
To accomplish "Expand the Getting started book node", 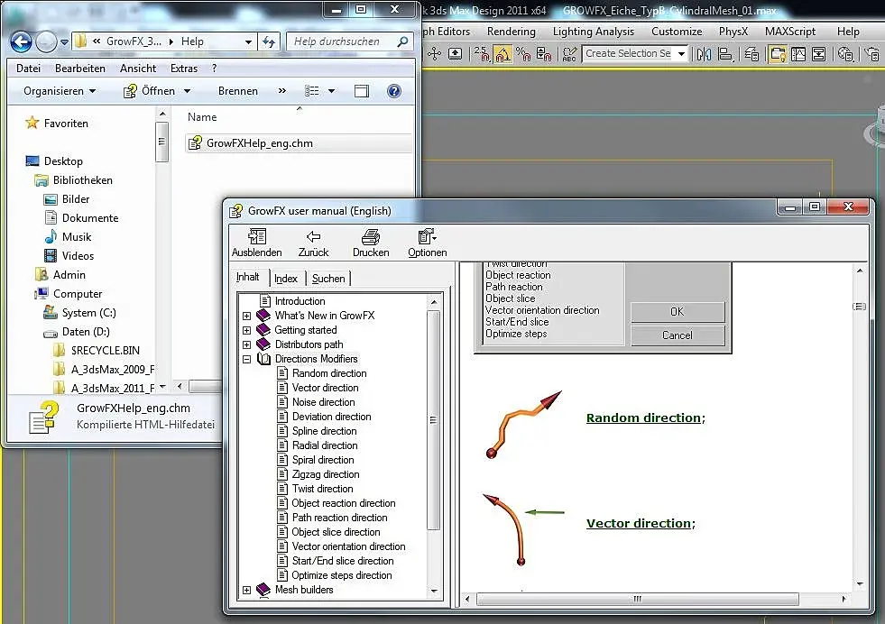I will pyautogui.click(x=246, y=330).
